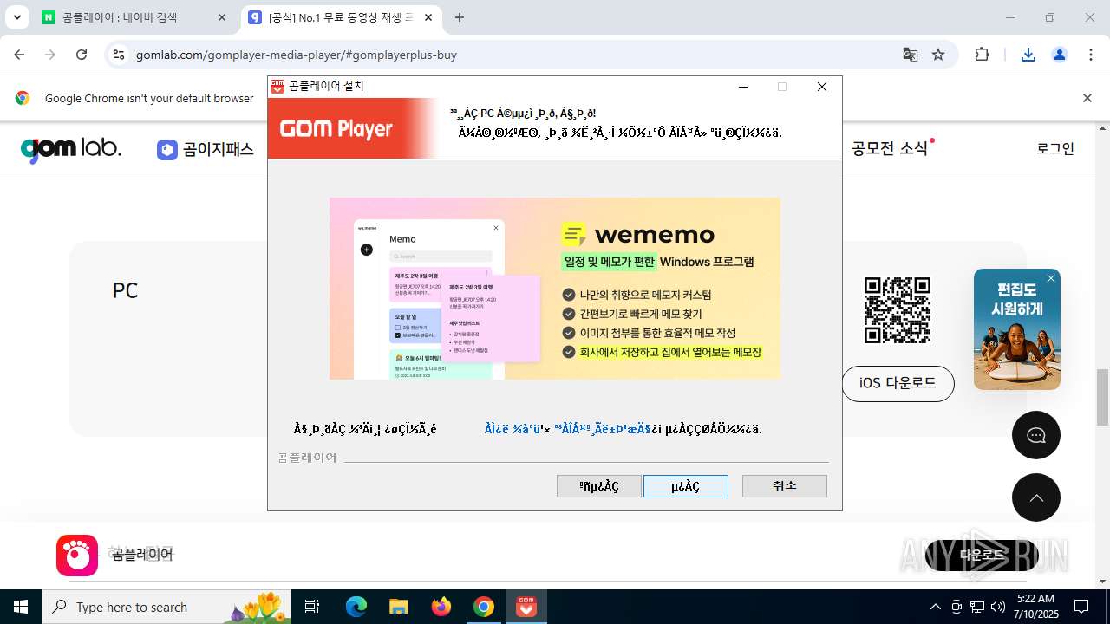Image resolution: width=1110 pixels, height=624 pixels.
Task: Close the active gomlab tab
Action: (428, 17)
